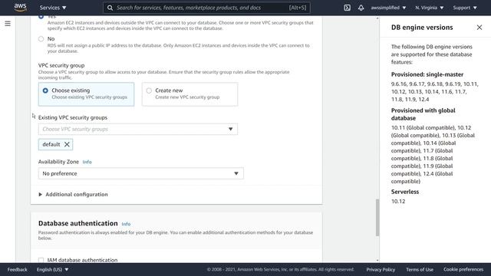Click the Existing VPC security groups label
The image size is (491, 276).
click(73, 117)
